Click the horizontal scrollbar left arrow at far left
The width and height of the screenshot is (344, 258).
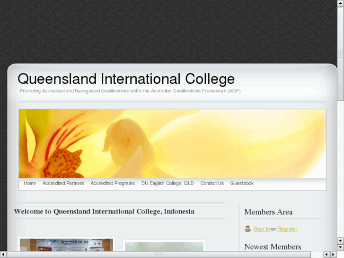[x=3, y=254]
